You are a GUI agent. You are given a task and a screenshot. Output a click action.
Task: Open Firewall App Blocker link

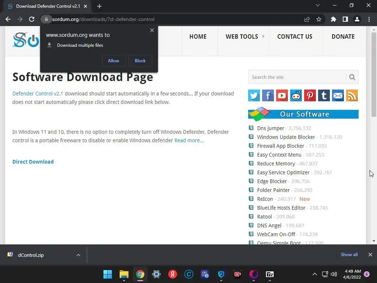281,146
